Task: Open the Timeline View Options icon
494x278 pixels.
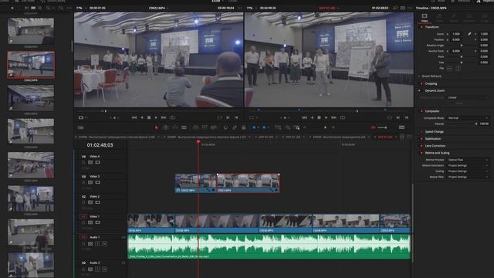Action: [80, 127]
